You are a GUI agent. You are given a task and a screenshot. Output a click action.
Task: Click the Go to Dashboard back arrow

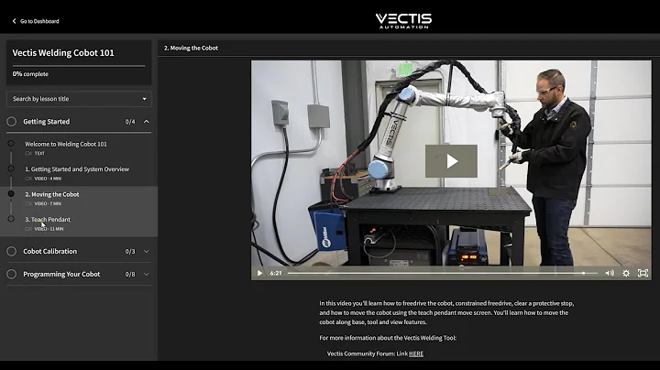14,21
